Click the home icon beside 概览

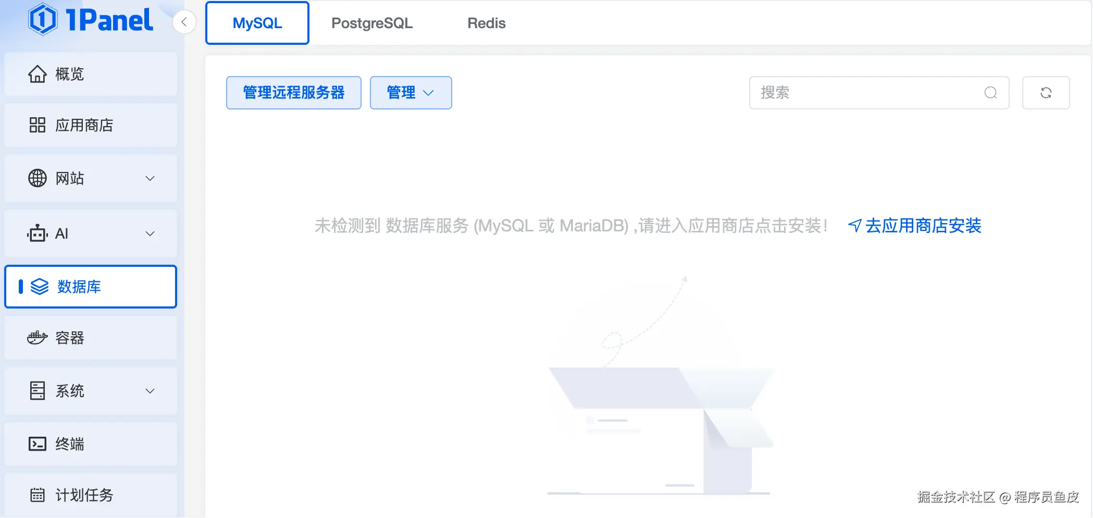[x=38, y=74]
